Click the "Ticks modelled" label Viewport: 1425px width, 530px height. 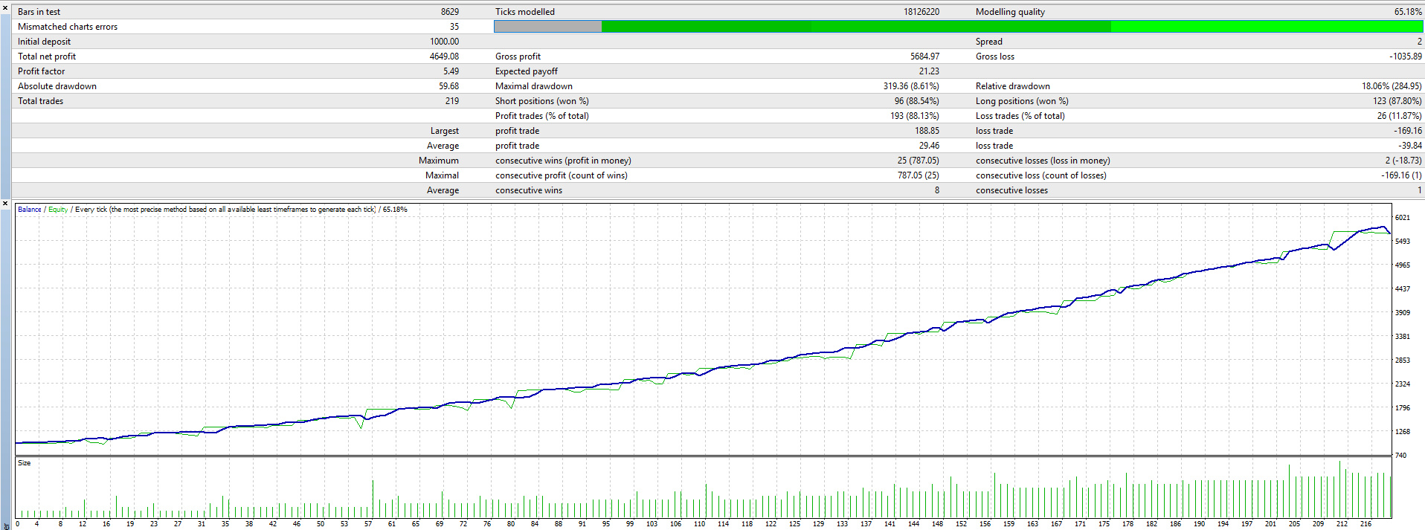click(525, 12)
